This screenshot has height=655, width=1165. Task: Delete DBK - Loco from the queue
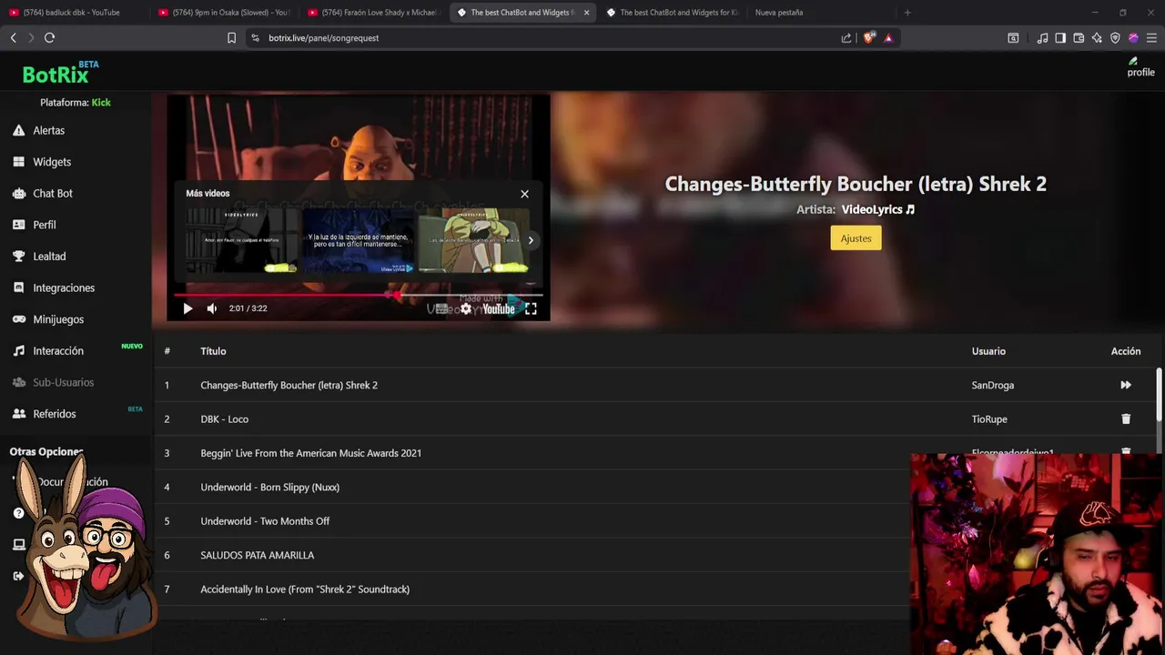point(1126,419)
